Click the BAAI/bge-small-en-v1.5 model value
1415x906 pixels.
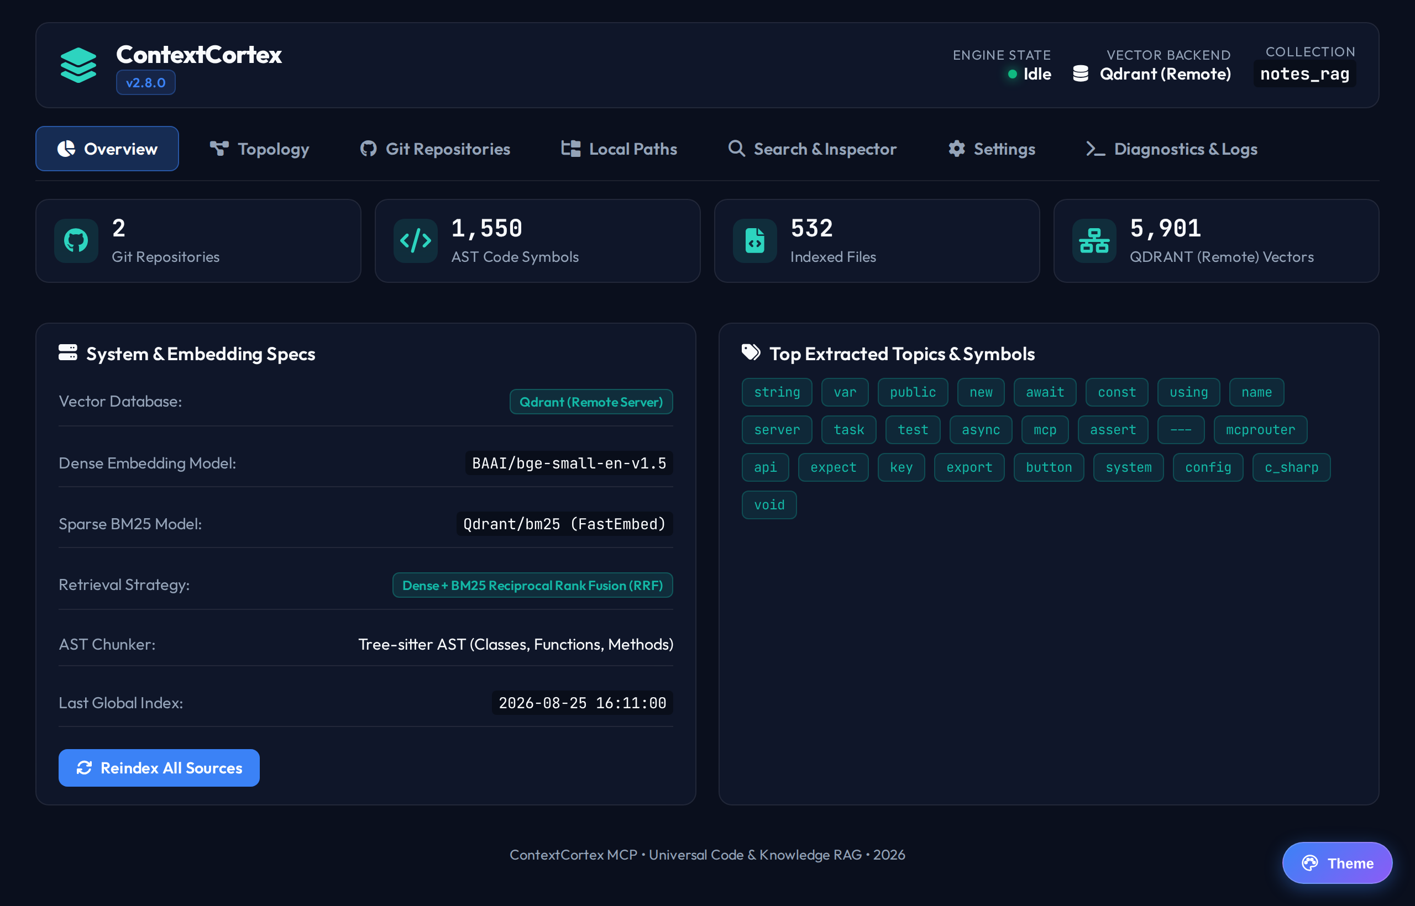click(569, 463)
